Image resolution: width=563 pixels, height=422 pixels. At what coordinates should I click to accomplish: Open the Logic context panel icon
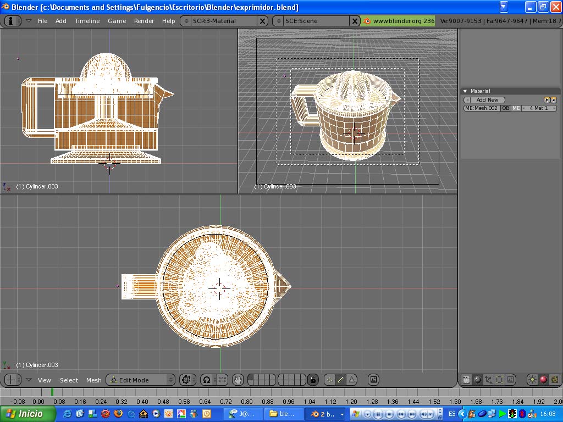(x=466, y=380)
